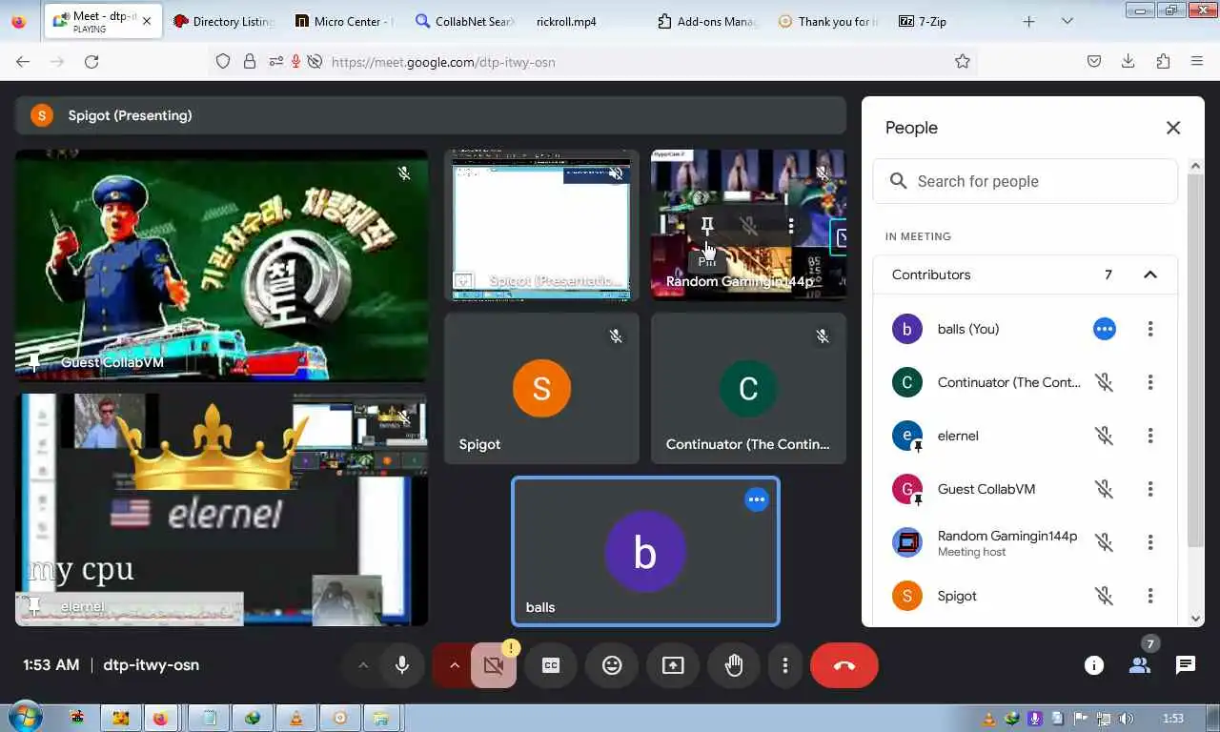Open the Firefox downloads panel

tap(1128, 61)
